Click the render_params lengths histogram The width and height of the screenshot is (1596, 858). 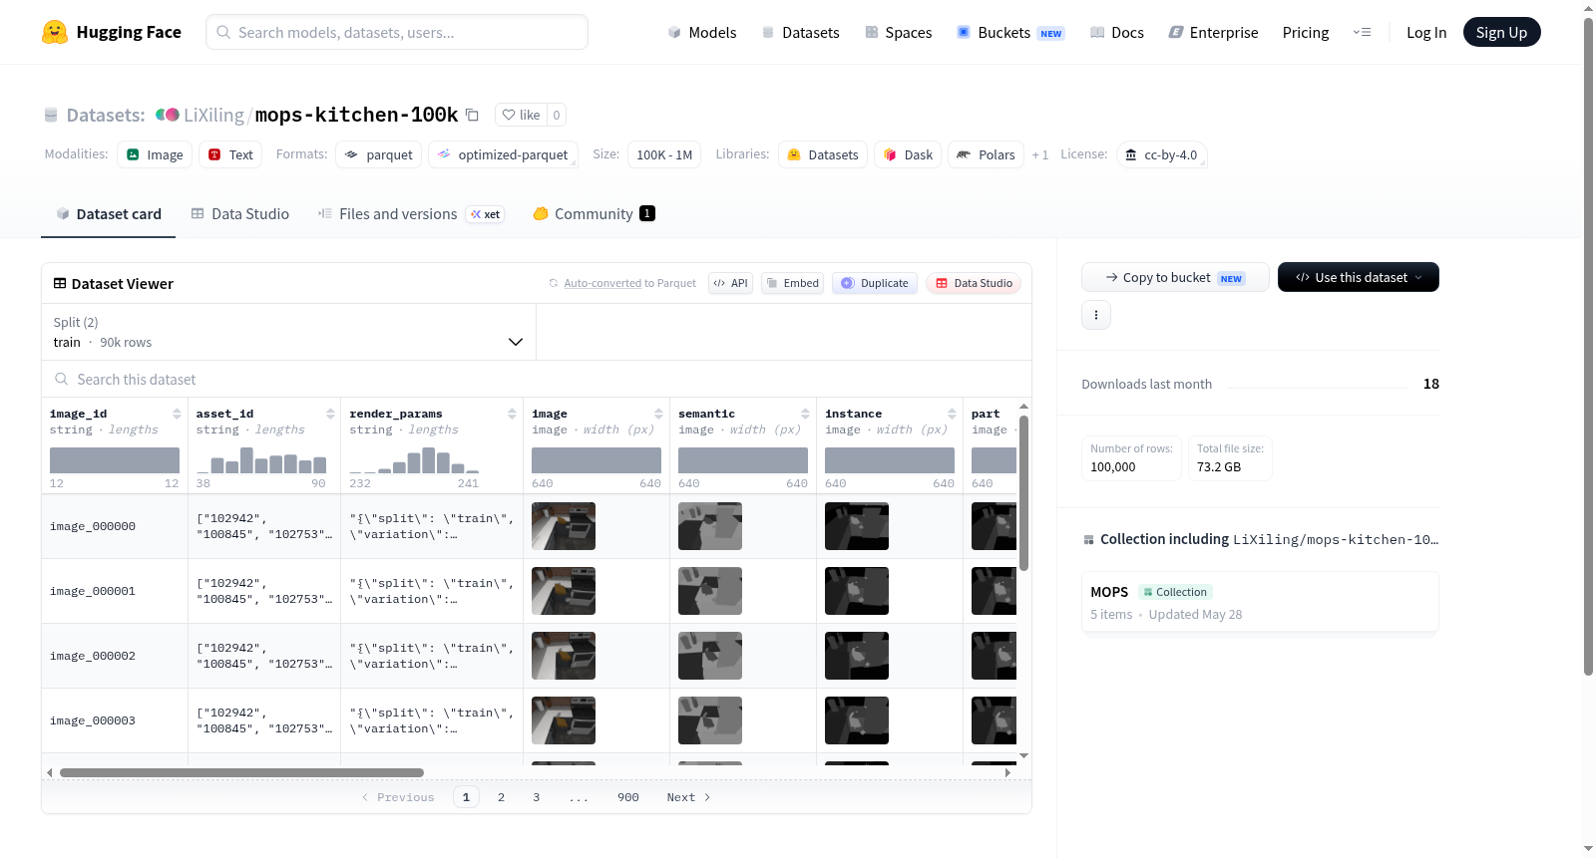point(414,460)
